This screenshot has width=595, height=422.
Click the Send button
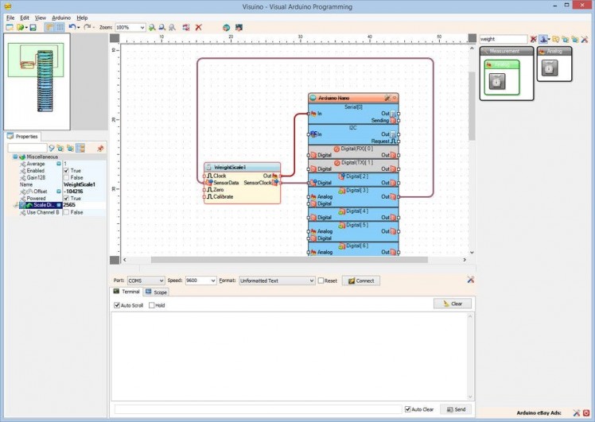click(456, 409)
